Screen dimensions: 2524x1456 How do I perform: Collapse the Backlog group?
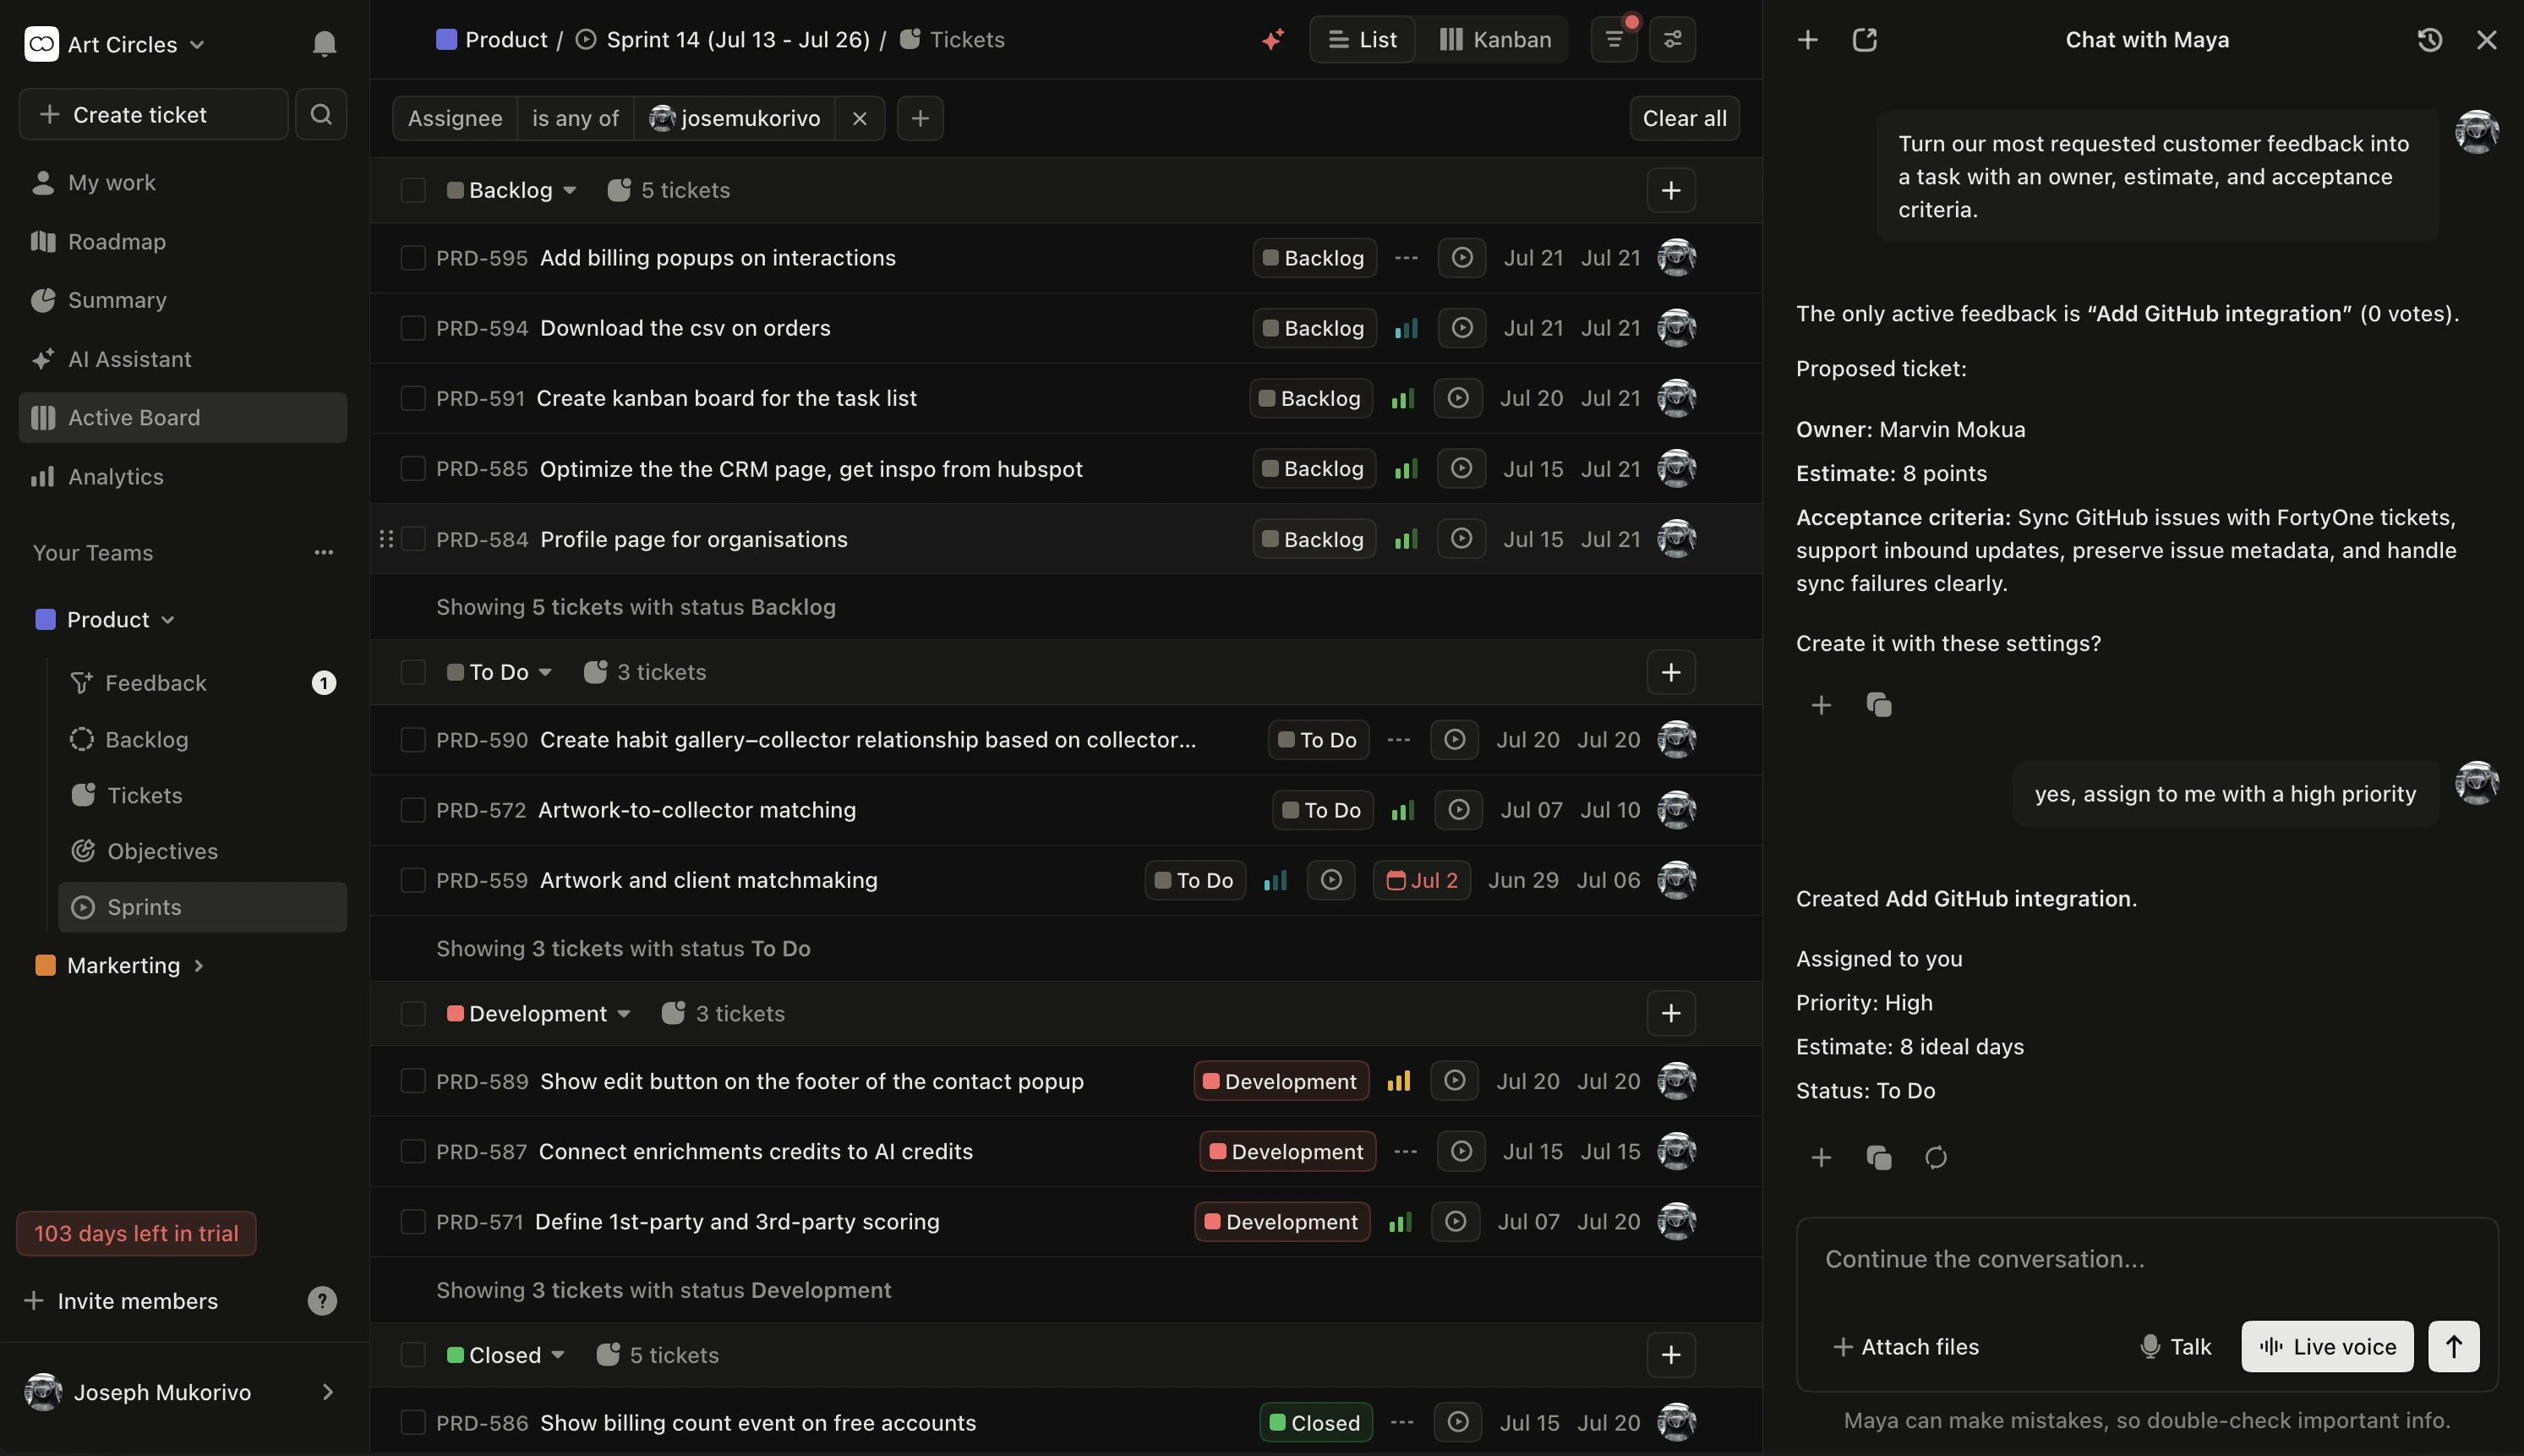(570, 190)
